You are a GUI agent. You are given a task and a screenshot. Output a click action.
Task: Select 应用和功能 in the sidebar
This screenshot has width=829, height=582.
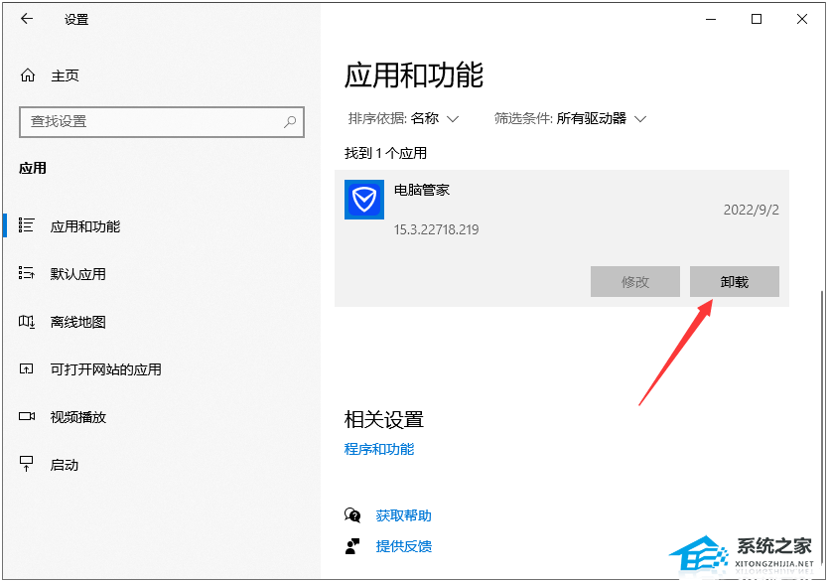tap(161, 226)
